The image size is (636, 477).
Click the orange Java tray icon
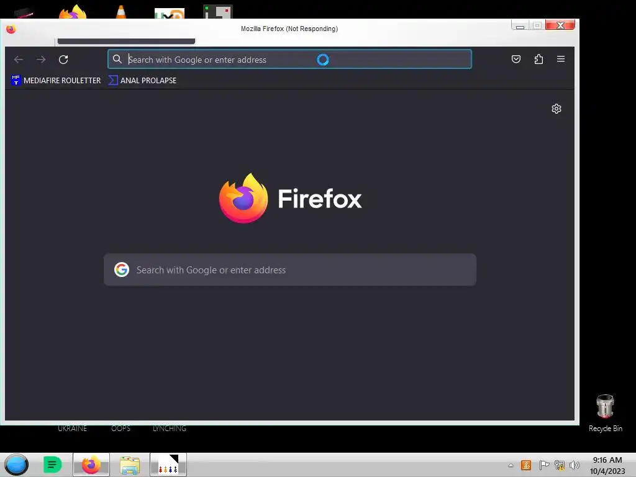pos(526,465)
